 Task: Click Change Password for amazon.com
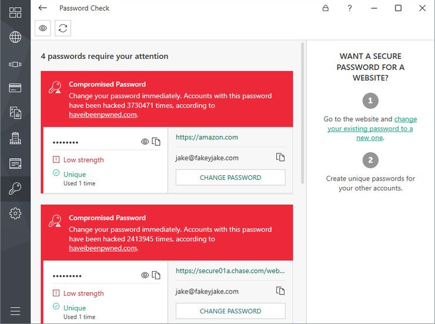tap(230, 178)
